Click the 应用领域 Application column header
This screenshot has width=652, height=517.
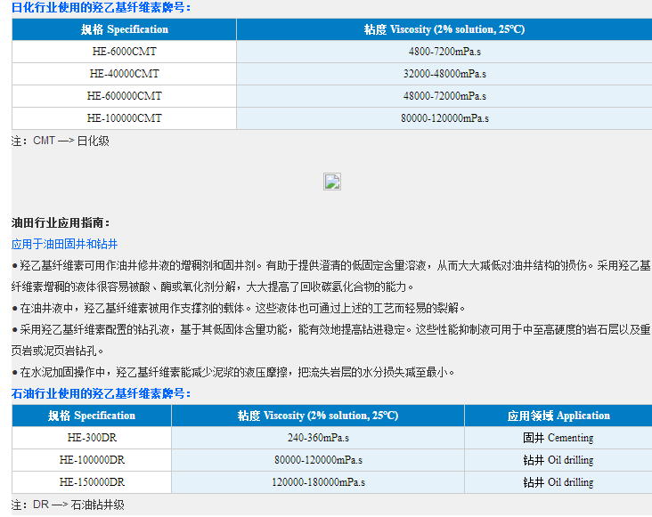pos(558,416)
